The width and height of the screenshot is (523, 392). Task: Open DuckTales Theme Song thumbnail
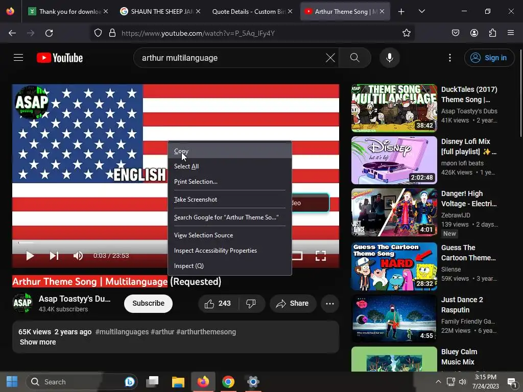click(394, 108)
